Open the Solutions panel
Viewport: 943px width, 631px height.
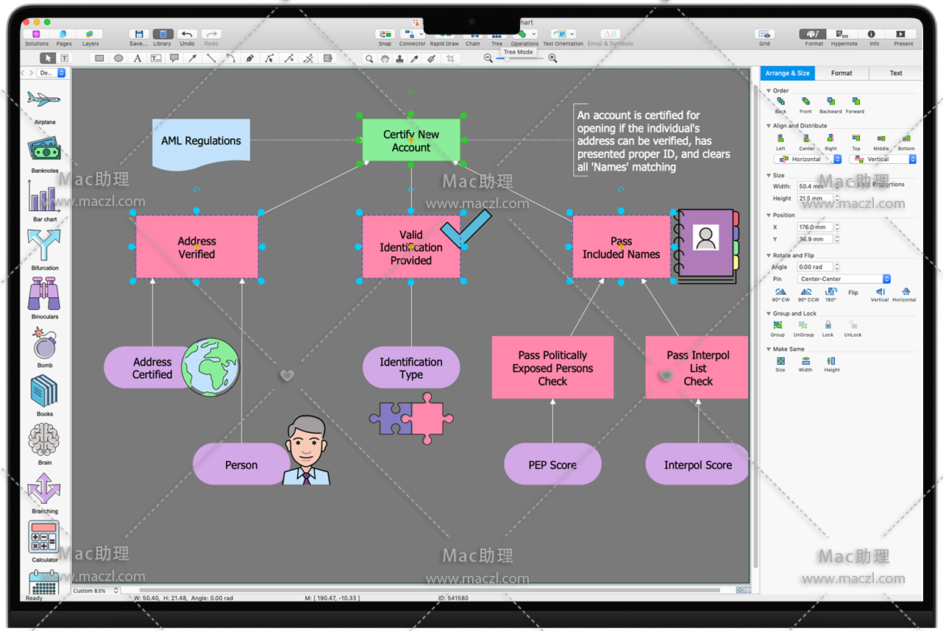pyautogui.click(x=36, y=35)
